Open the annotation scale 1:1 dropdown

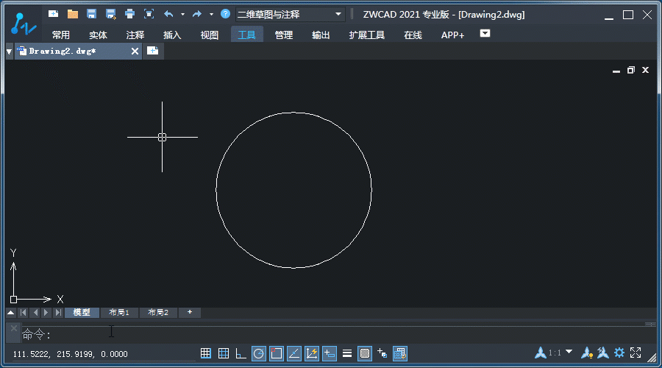tap(569, 353)
